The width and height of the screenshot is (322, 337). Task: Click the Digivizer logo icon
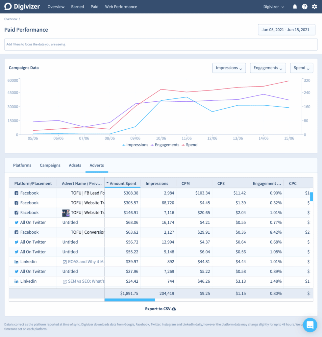(8, 7)
